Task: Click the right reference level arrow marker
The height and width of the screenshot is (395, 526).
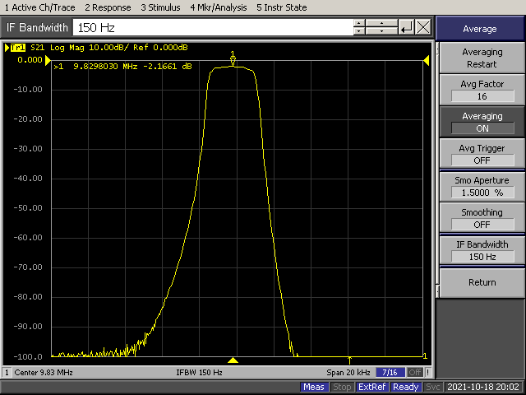Action: tap(426, 60)
